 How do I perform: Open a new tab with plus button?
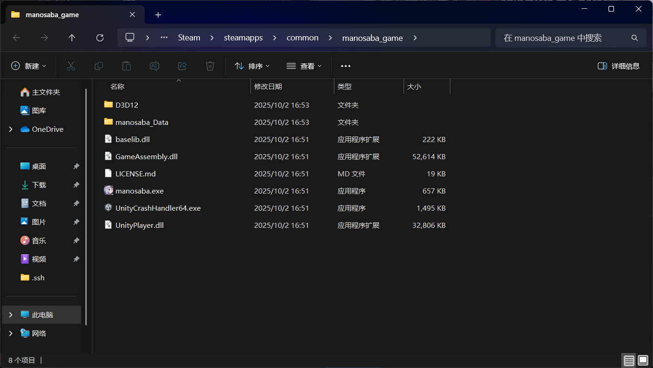click(158, 15)
